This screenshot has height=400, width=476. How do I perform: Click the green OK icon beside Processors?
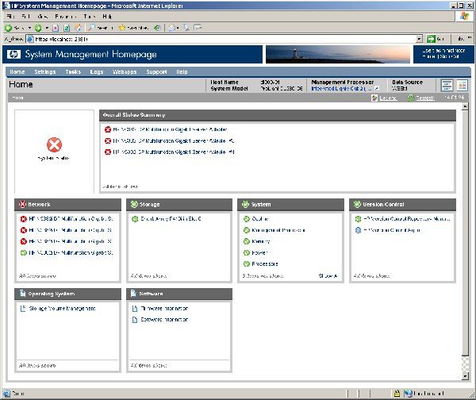click(247, 264)
